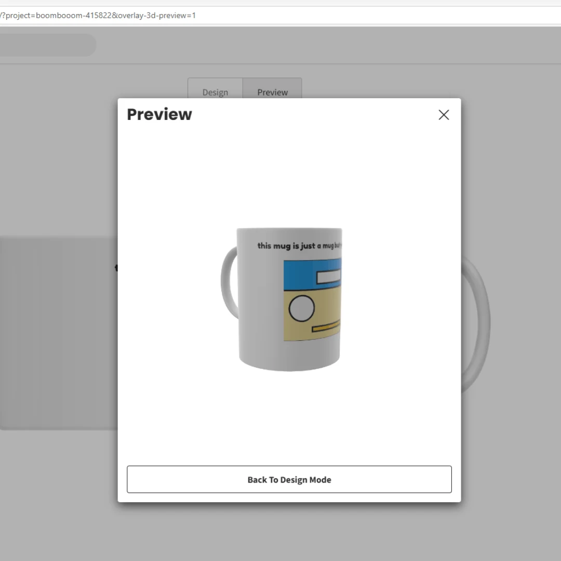
Task: Select the yellow bar on the mug artwork
Action: click(326, 328)
